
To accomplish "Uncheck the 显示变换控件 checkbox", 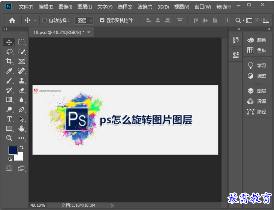I will coord(102,20).
